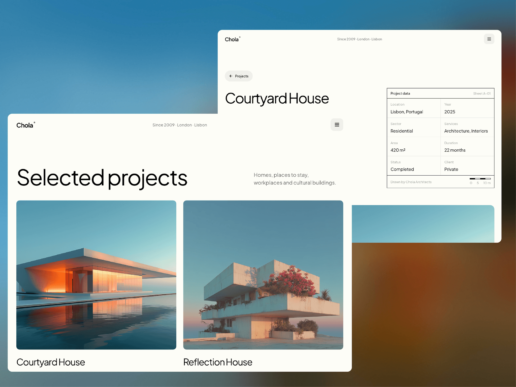Image resolution: width=516 pixels, height=387 pixels.
Task: Click duration value '22 months'
Action: pyautogui.click(x=455, y=150)
